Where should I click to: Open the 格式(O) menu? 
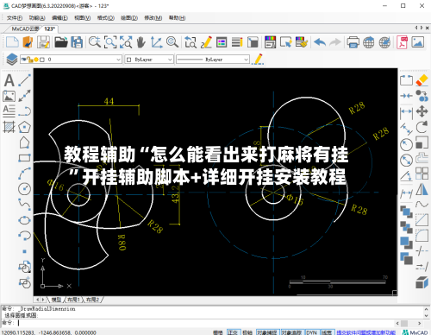pos(105,18)
